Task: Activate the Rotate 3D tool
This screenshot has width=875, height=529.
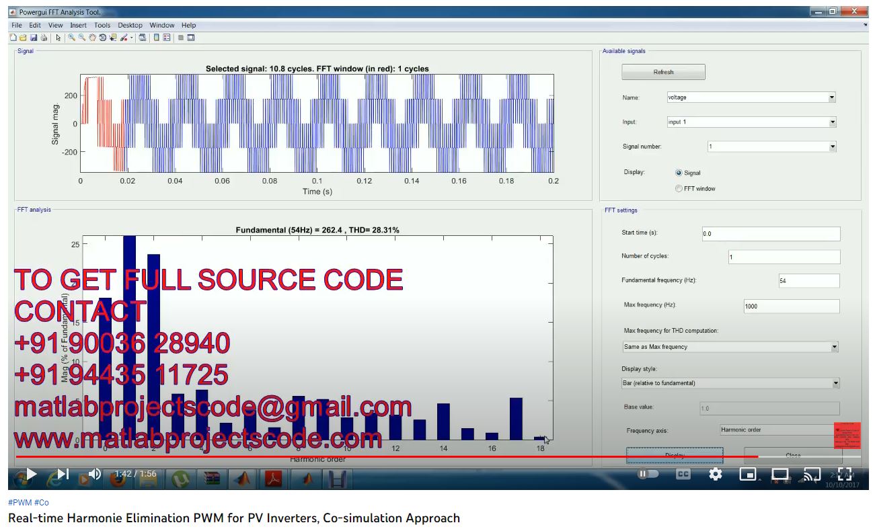Action: point(103,38)
